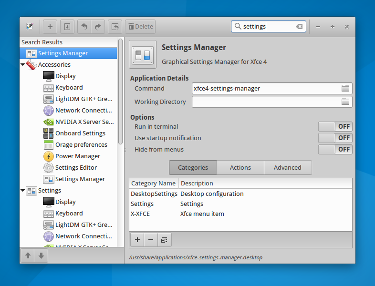
Task: Clear all categories with the list icon
Action: click(164, 240)
